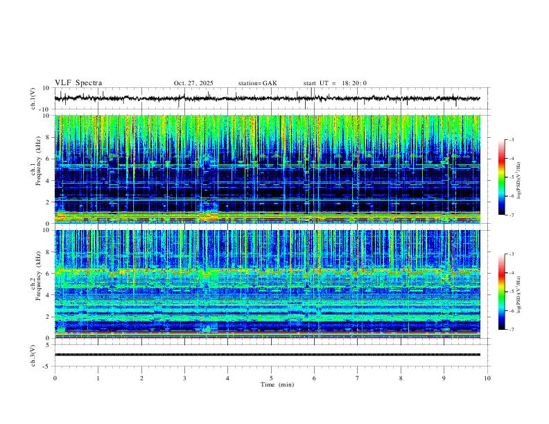Screen dimensions: 549x424
Task: Click the date "Oct. 27, 2025"
Action: tap(193, 83)
